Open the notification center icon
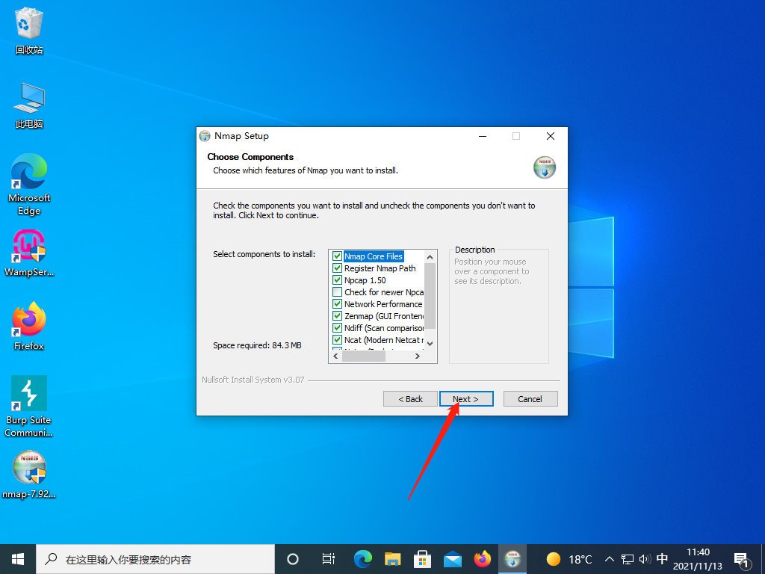The width and height of the screenshot is (765, 574). (742, 560)
